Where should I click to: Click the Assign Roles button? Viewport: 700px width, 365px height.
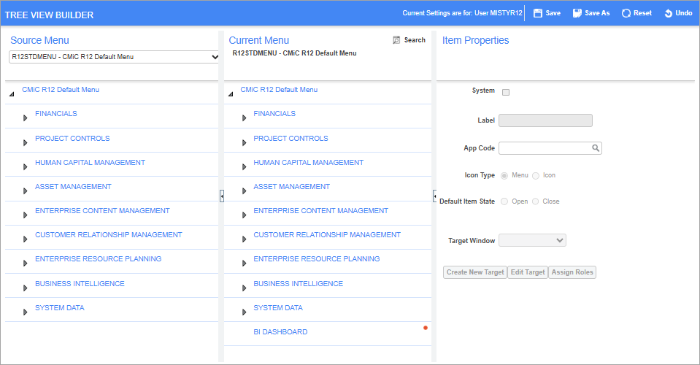click(x=572, y=272)
